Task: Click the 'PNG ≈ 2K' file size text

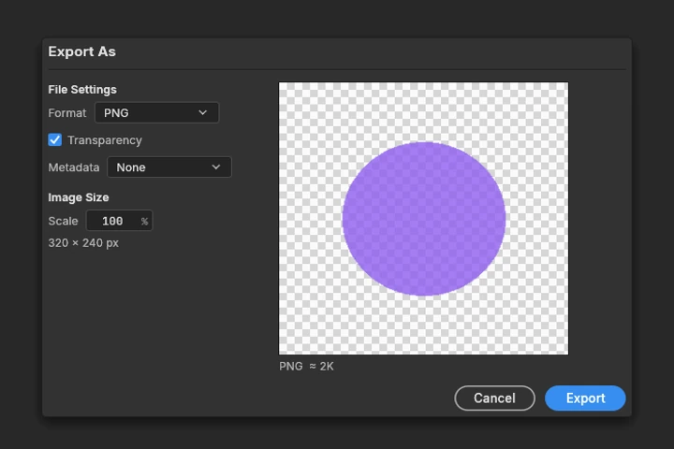Action: point(306,366)
